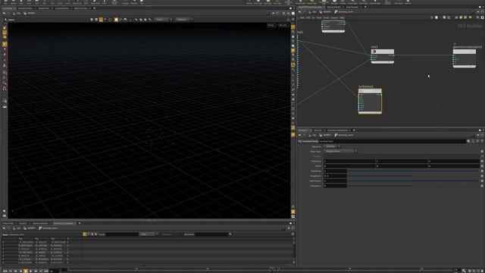Screen dimensions: 485x273
Task: Click the Turbulence parameter gear icon
Action: [x=482, y=186]
